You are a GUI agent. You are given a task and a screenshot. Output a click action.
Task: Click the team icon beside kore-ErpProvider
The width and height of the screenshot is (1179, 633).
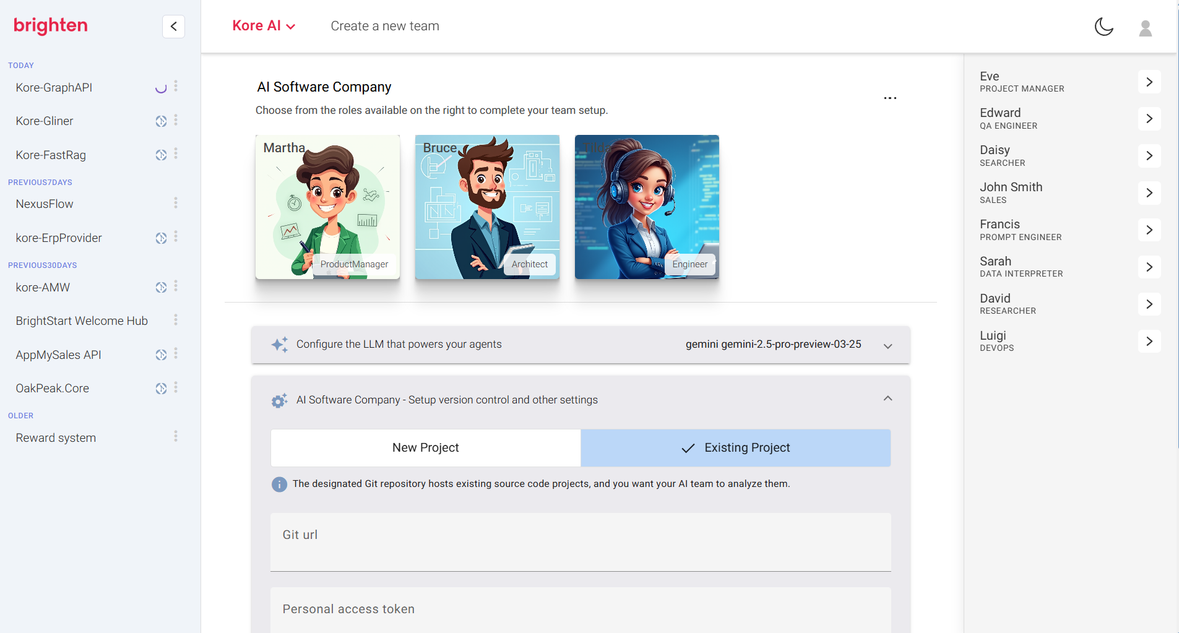click(x=161, y=238)
